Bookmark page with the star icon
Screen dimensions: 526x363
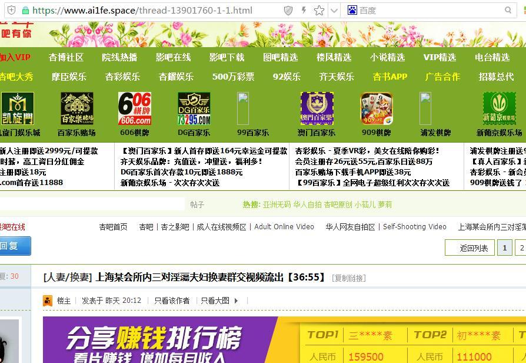pyautogui.click(x=319, y=11)
